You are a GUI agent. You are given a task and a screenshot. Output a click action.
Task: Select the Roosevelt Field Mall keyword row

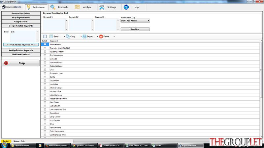point(150,99)
